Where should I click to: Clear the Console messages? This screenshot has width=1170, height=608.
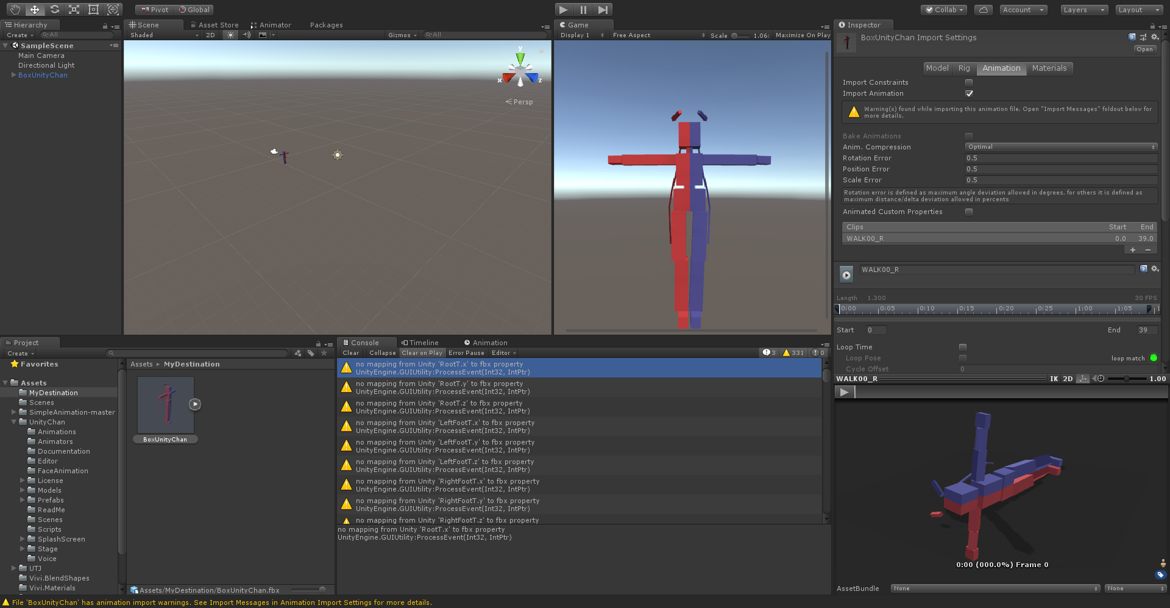pos(351,352)
